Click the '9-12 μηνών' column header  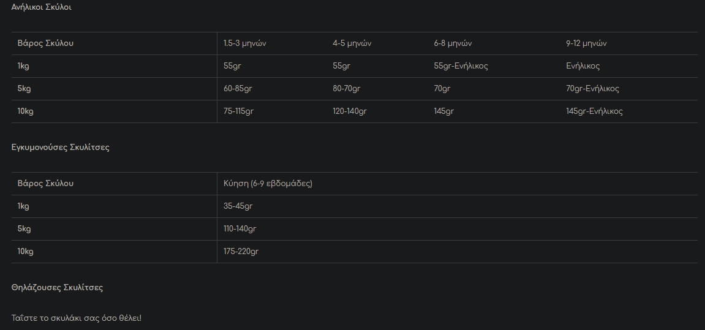(x=586, y=43)
